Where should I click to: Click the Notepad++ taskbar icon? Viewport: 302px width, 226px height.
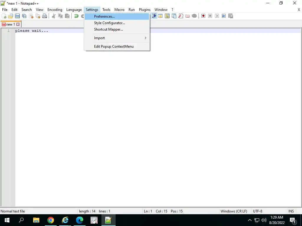point(109,220)
